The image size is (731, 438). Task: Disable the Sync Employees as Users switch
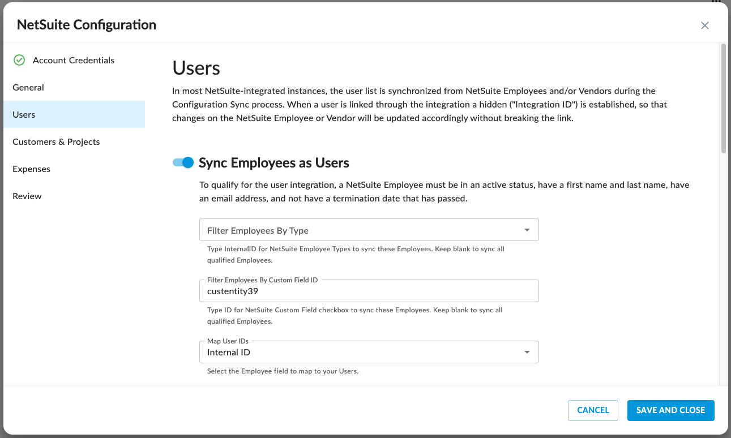[182, 162]
